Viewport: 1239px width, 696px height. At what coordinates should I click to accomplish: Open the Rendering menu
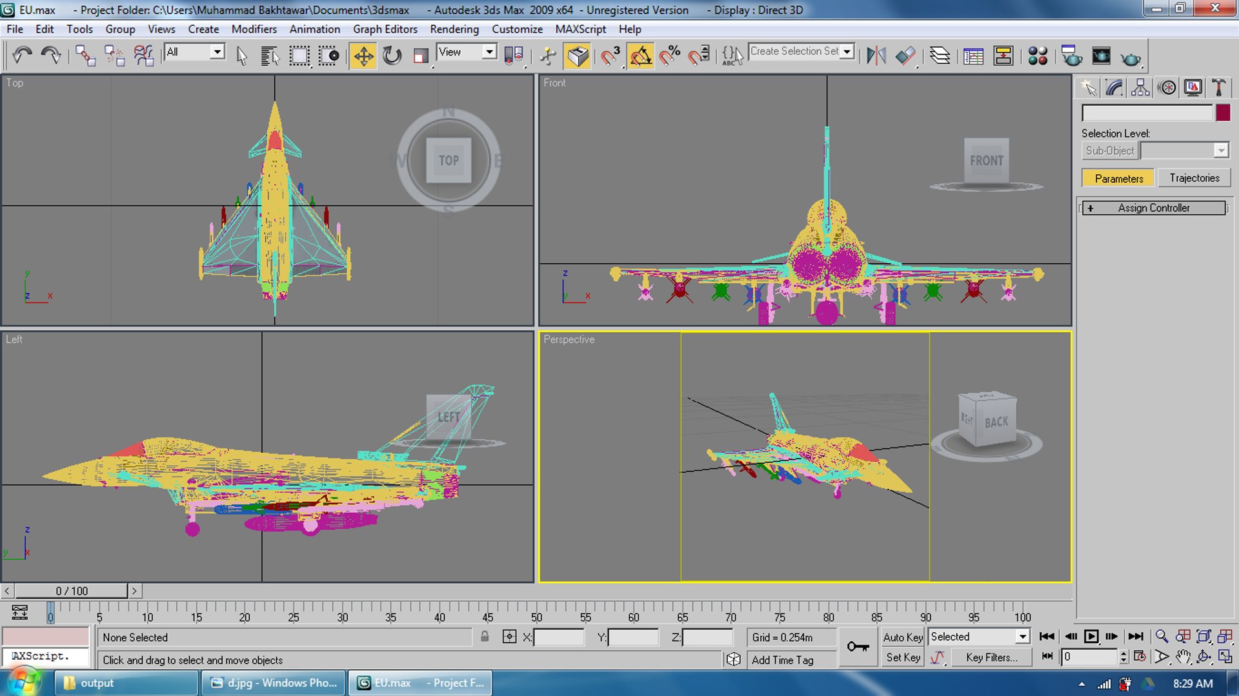(x=454, y=29)
